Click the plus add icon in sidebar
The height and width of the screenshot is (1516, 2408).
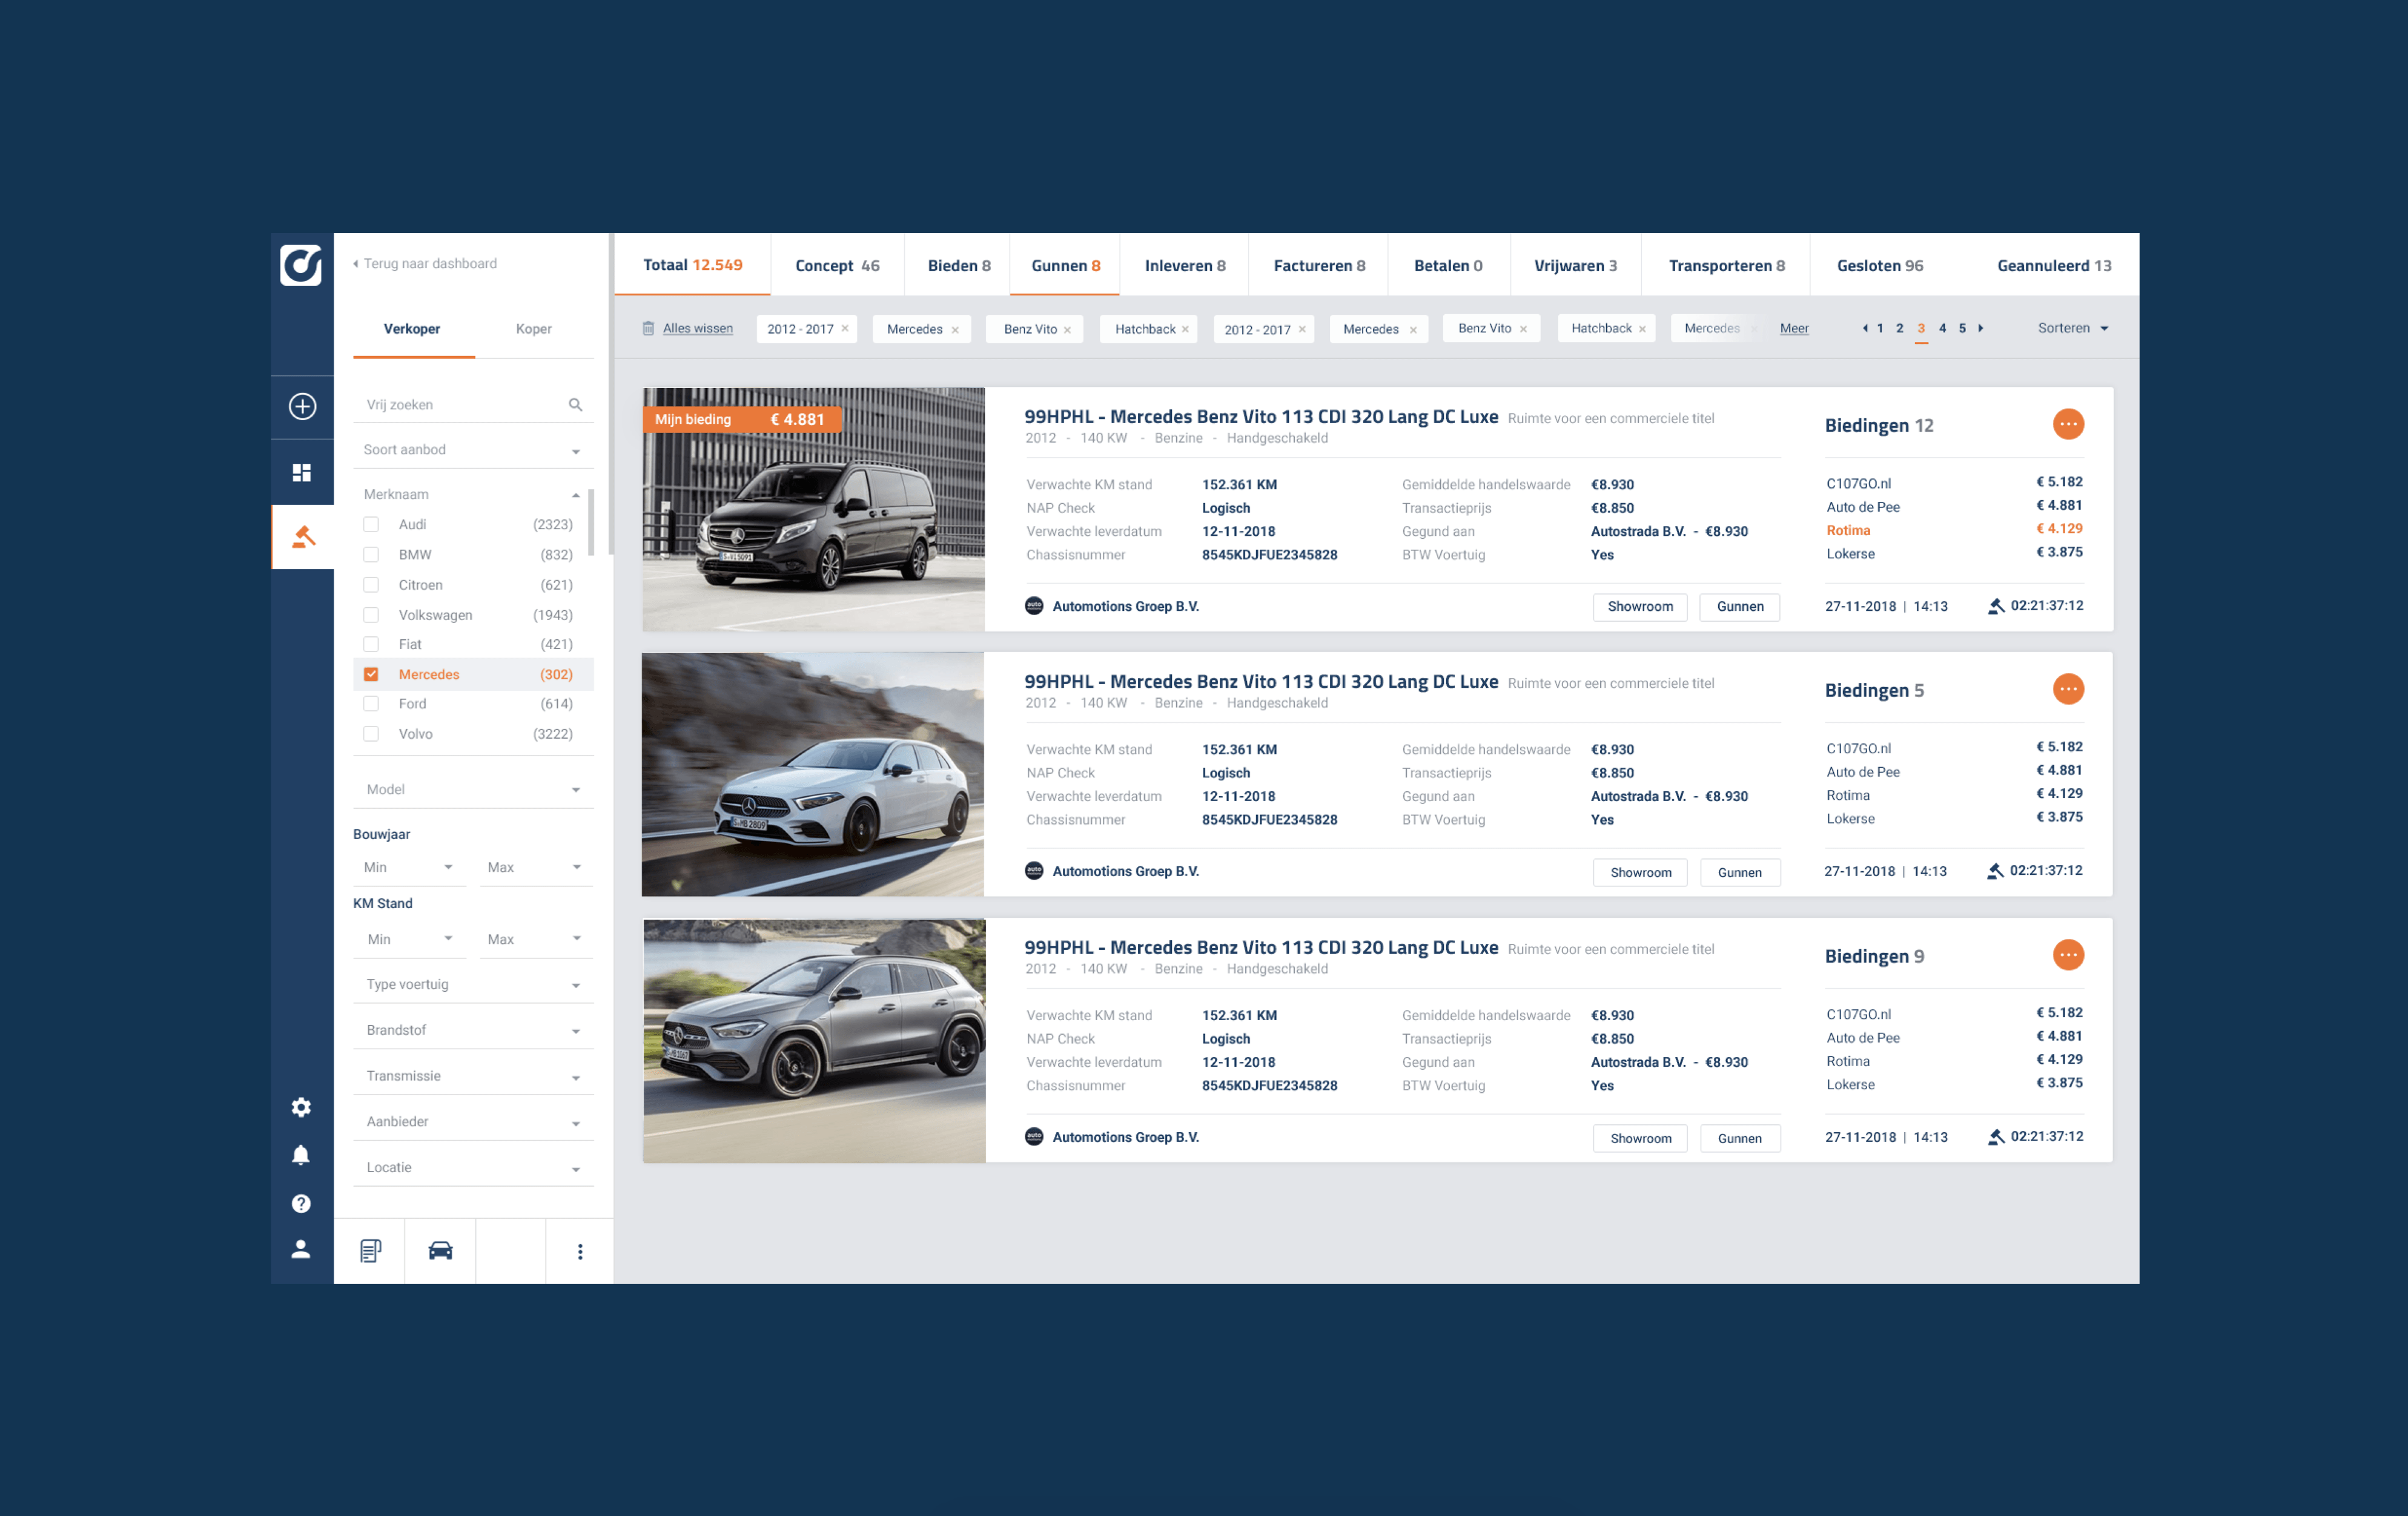tap(302, 406)
